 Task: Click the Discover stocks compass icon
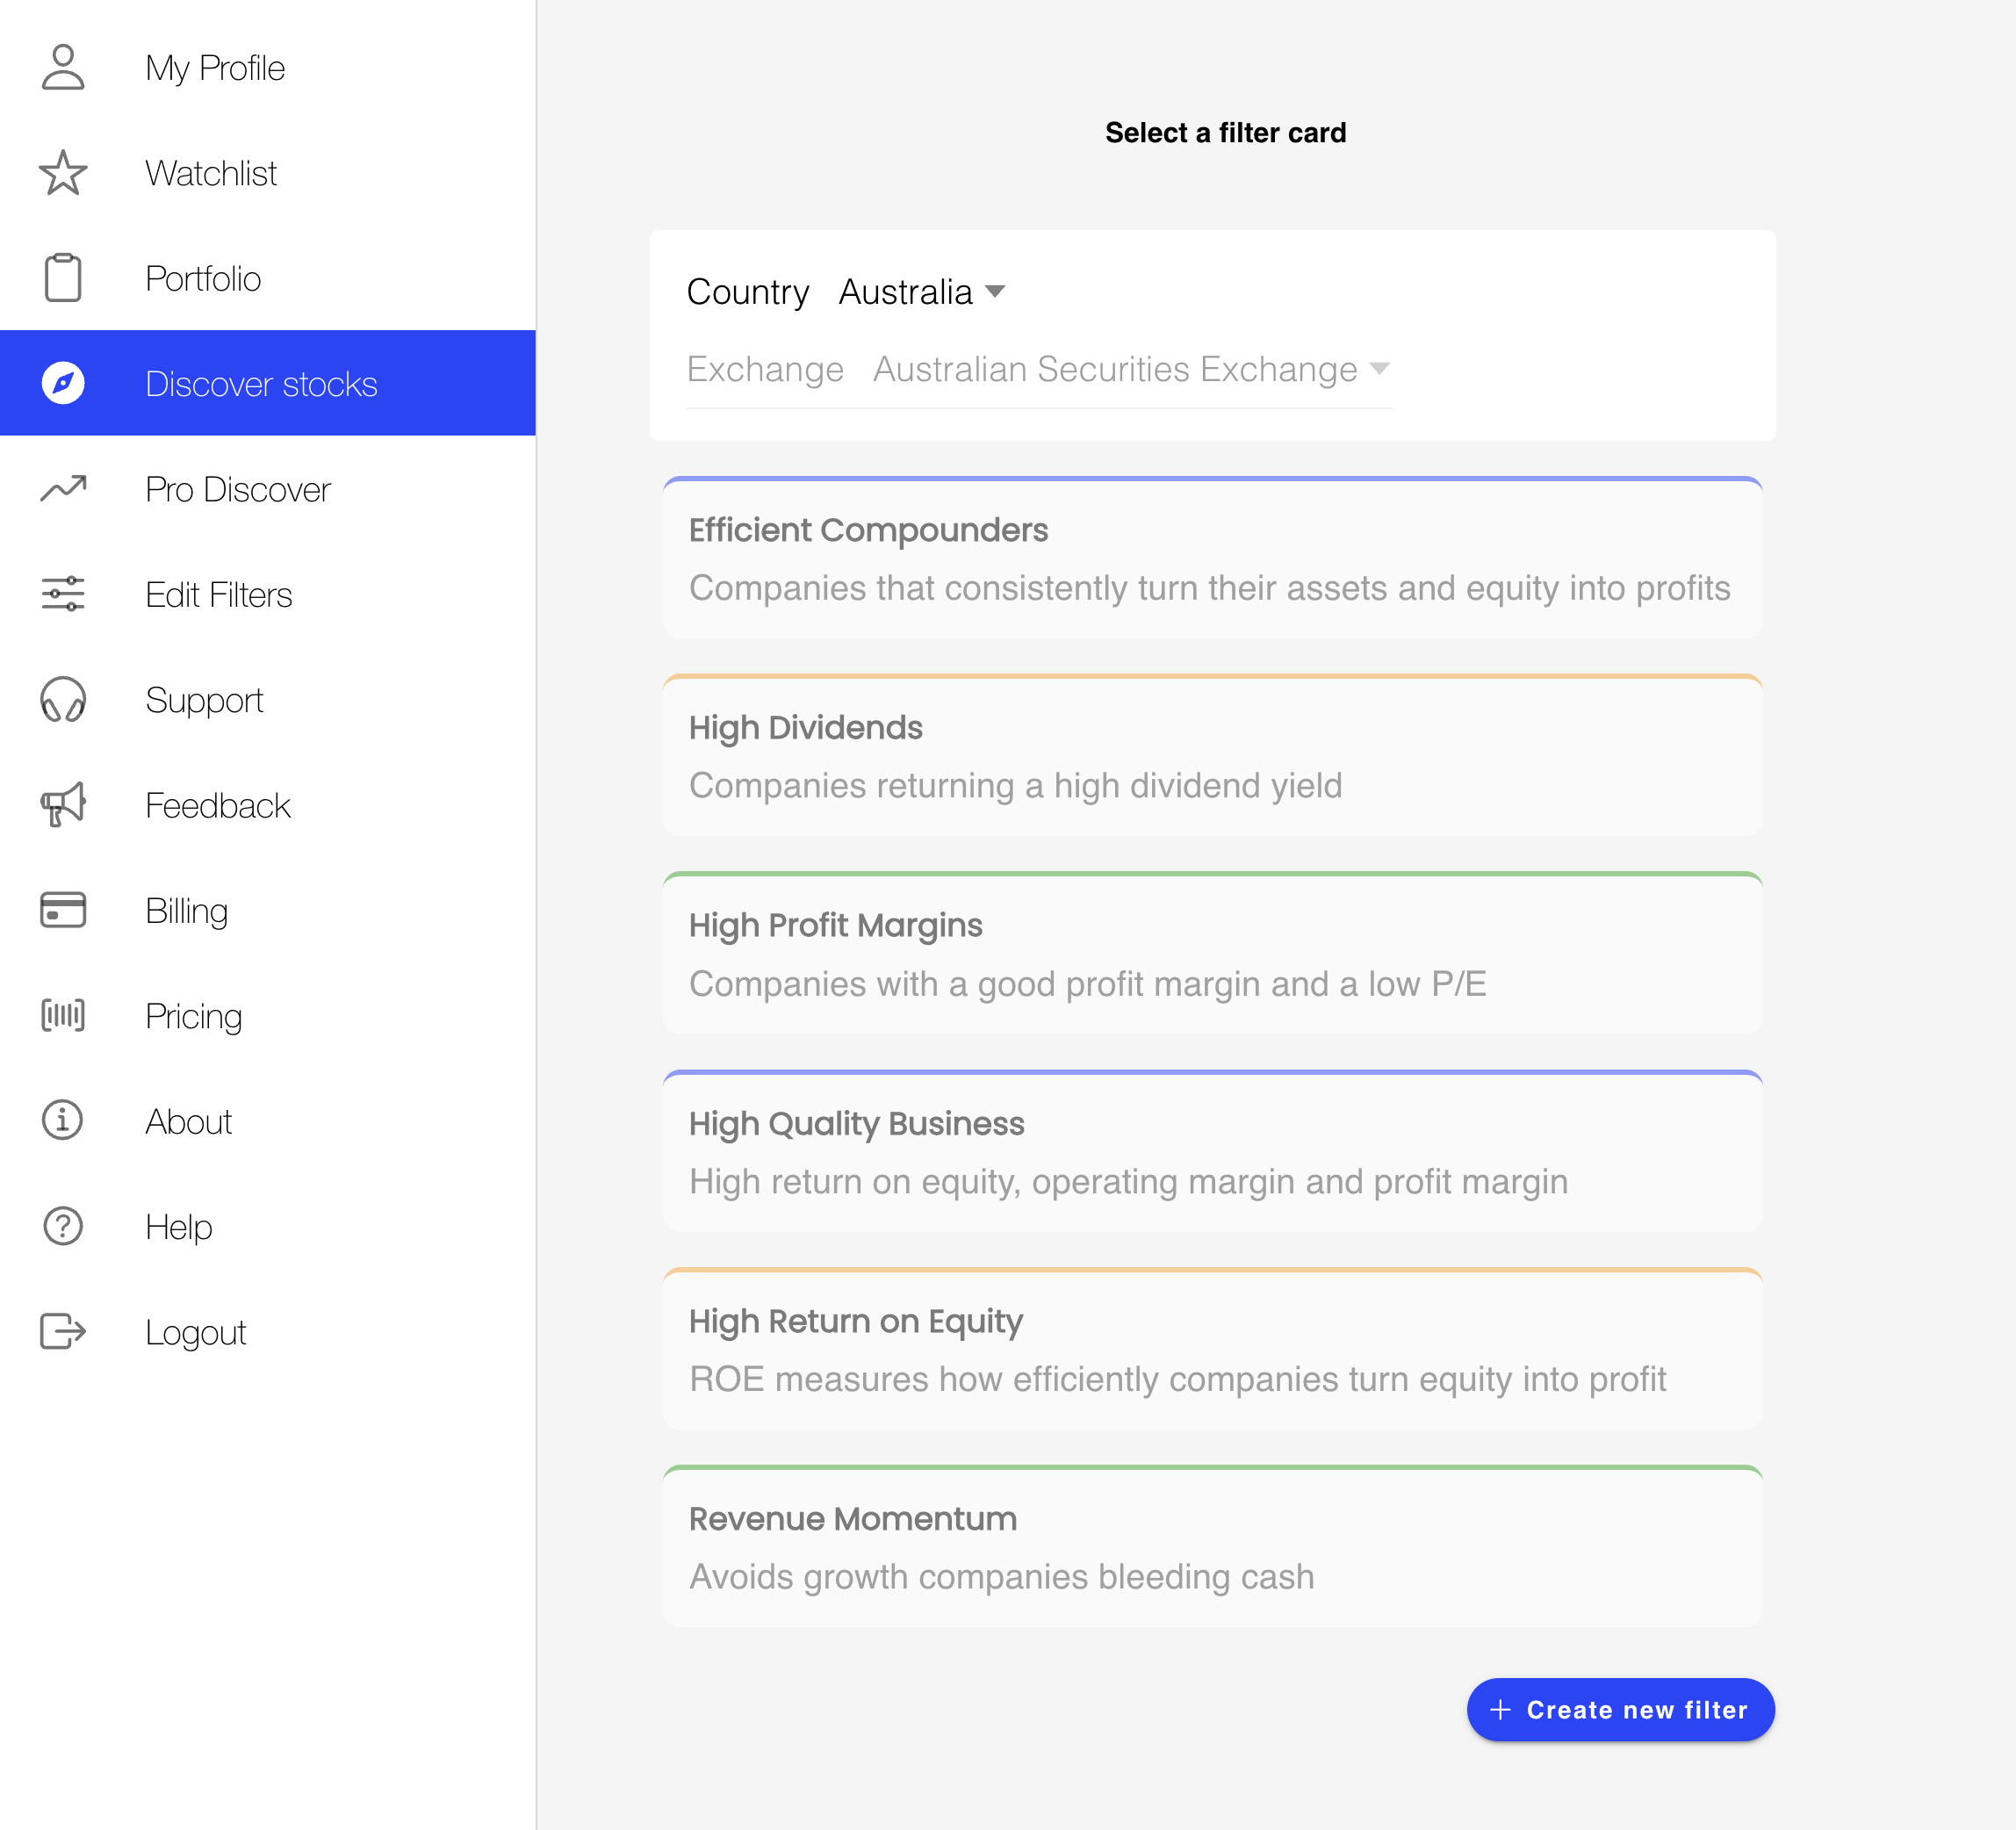(63, 383)
